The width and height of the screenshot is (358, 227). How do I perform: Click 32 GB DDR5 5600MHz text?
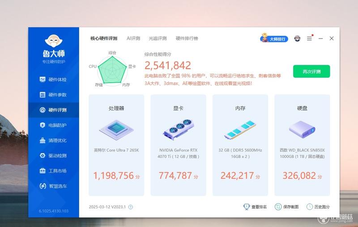point(240,153)
